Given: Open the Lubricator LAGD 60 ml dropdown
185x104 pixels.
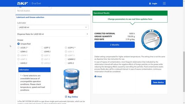Looking at the screenshot, I should click(53, 27).
